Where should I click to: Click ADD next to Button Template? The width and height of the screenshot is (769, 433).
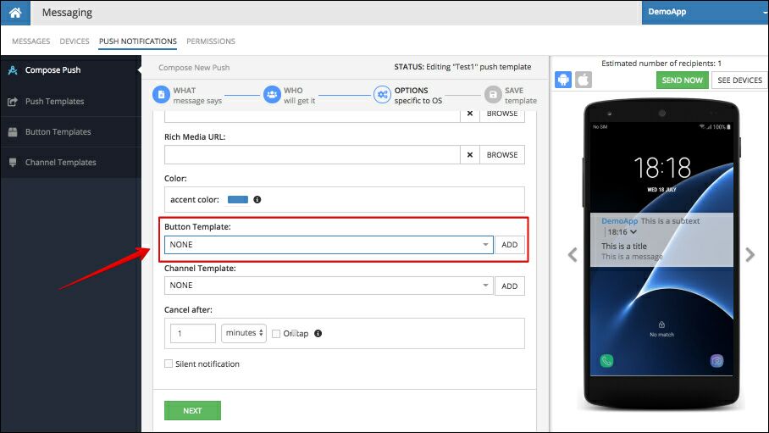(x=510, y=245)
